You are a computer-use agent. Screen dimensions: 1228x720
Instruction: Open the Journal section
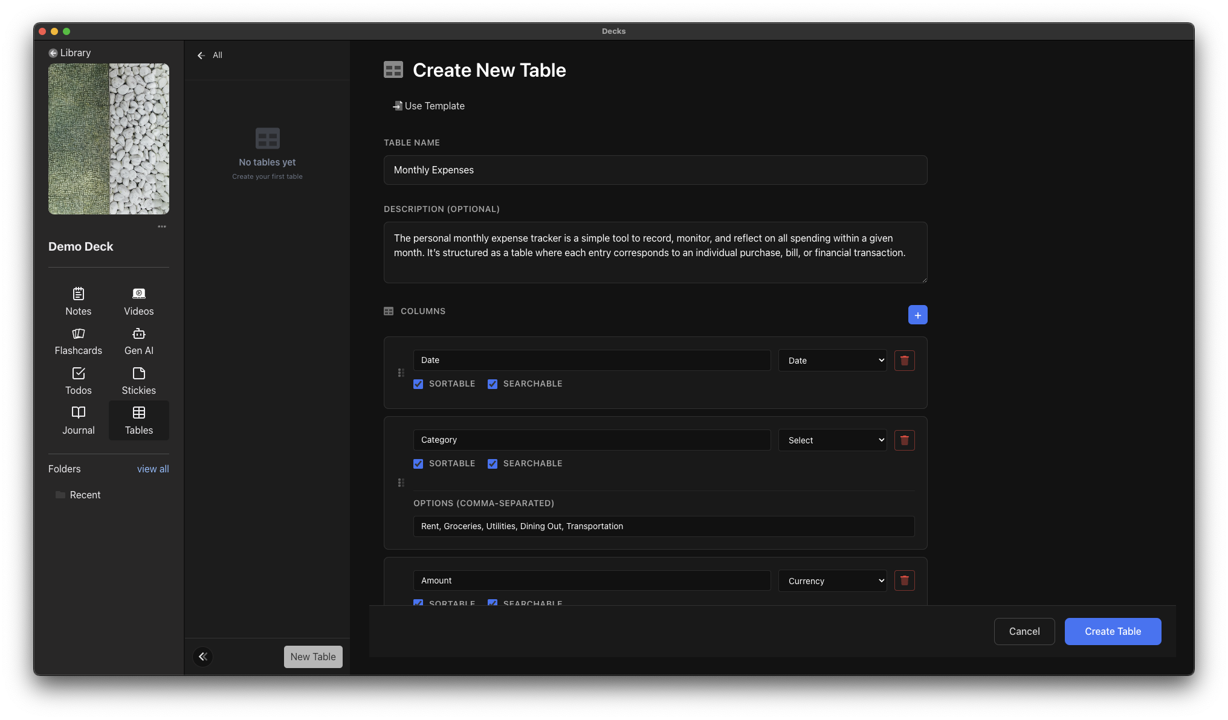78,420
